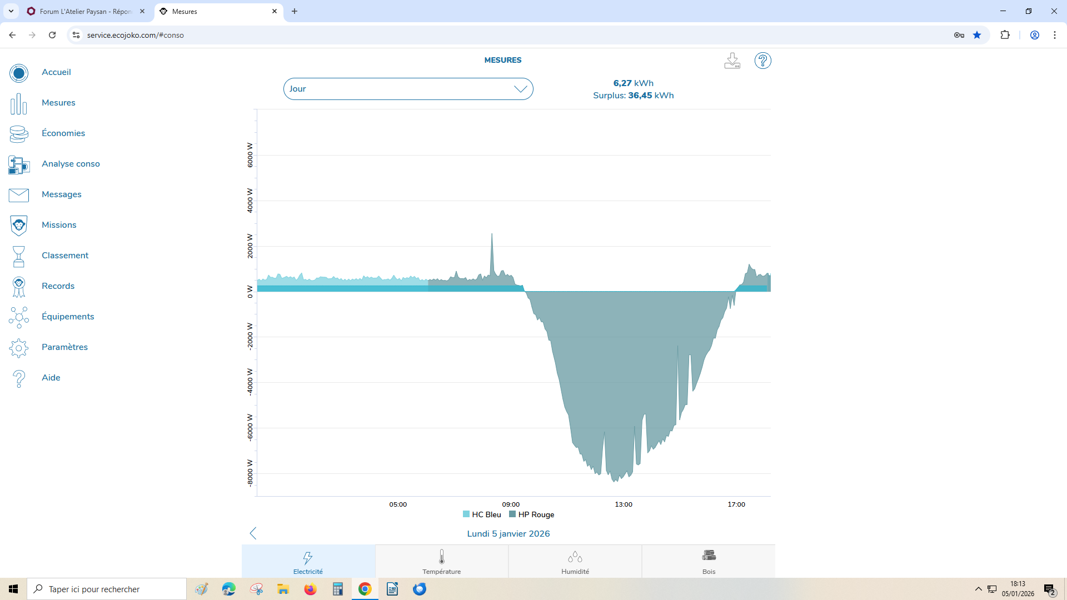Viewport: 1067px width, 600px height.
Task: Go to previous day arrow
Action: tap(253, 534)
